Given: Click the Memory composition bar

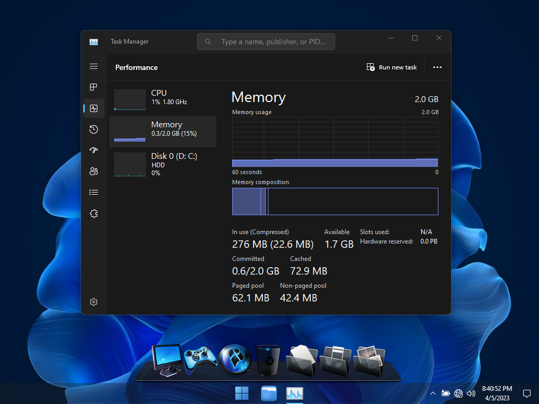Looking at the screenshot, I should click(335, 201).
